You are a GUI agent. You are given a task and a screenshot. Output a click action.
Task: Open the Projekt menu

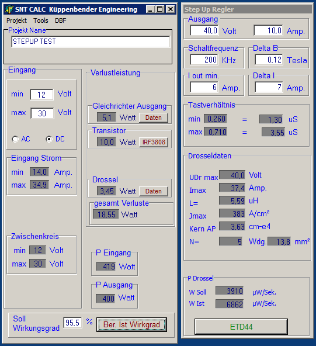pos(16,20)
